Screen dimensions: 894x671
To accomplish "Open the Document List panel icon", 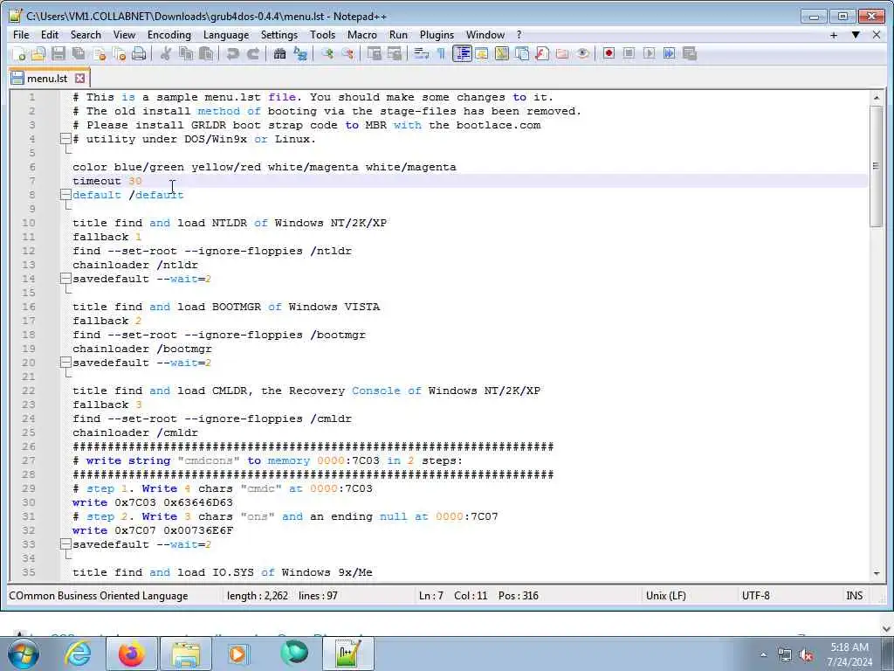I will (522, 53).
